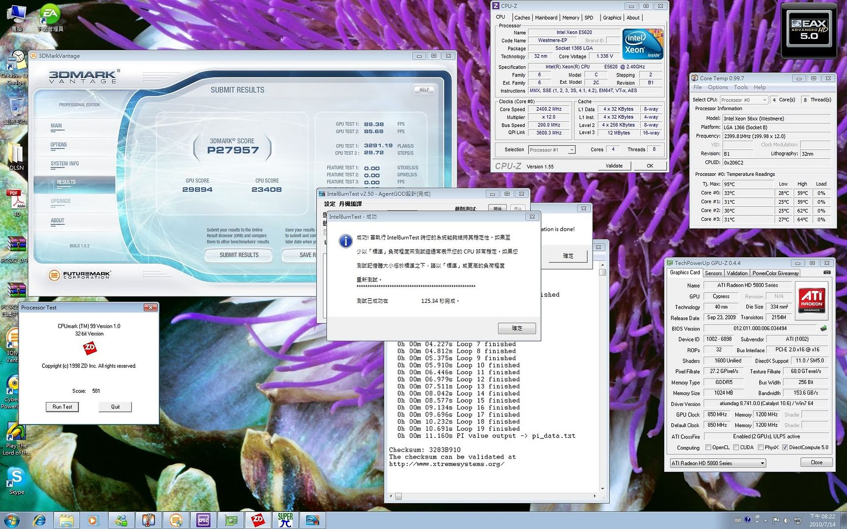Switch to ZD CPUmark taskbar icon
This screenshot has height=529, width=847.
258,520
